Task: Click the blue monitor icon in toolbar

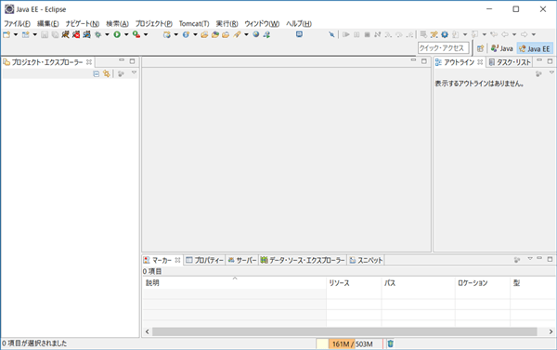Action: tap(299, 34)
